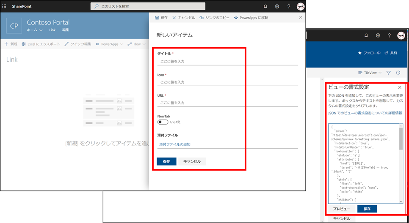409x223 pixels.
Task: Click PowerApps に移動 command
Action: click(x=251, y=18)
